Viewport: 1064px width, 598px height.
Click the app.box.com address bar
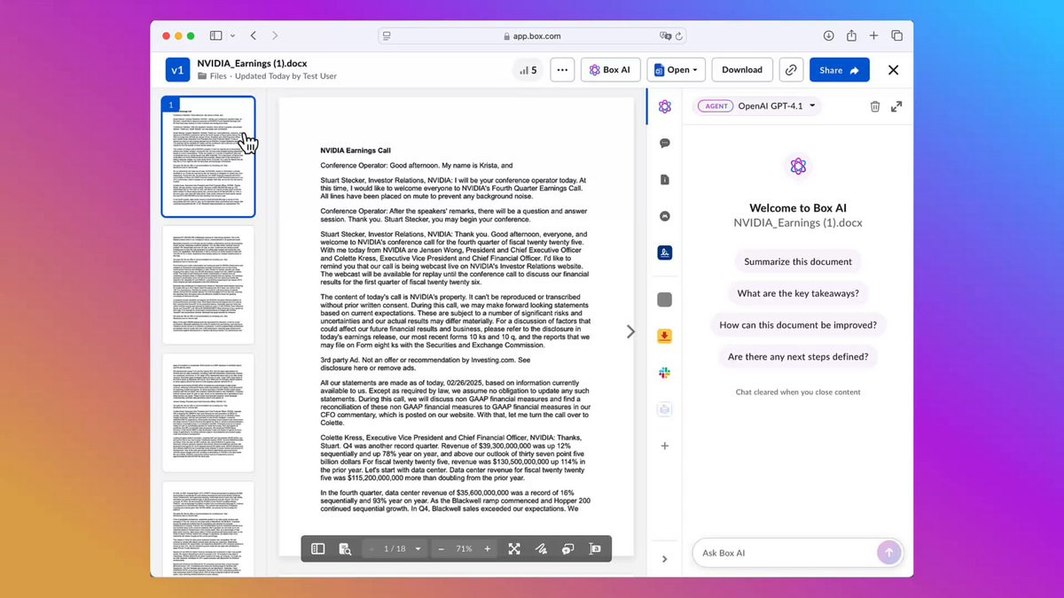(532, 36)
